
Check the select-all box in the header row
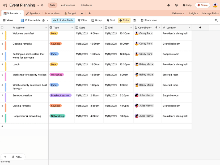pos(2,27)
